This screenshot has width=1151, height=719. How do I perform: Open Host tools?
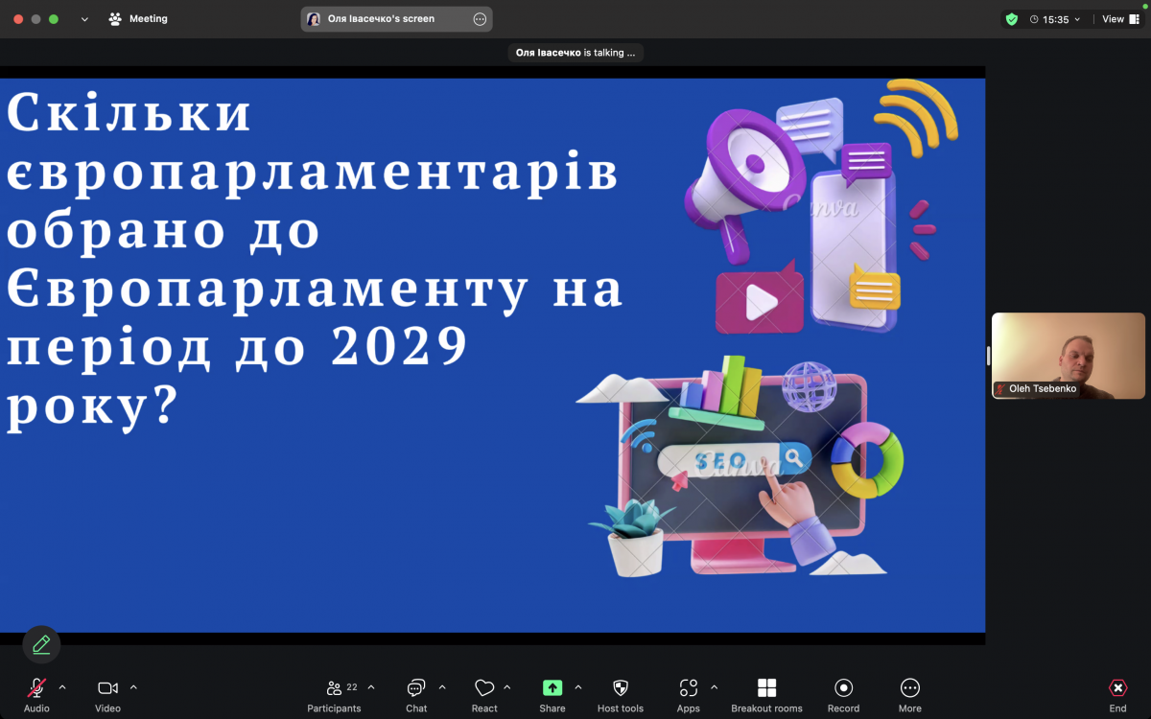tap(621, 687)
